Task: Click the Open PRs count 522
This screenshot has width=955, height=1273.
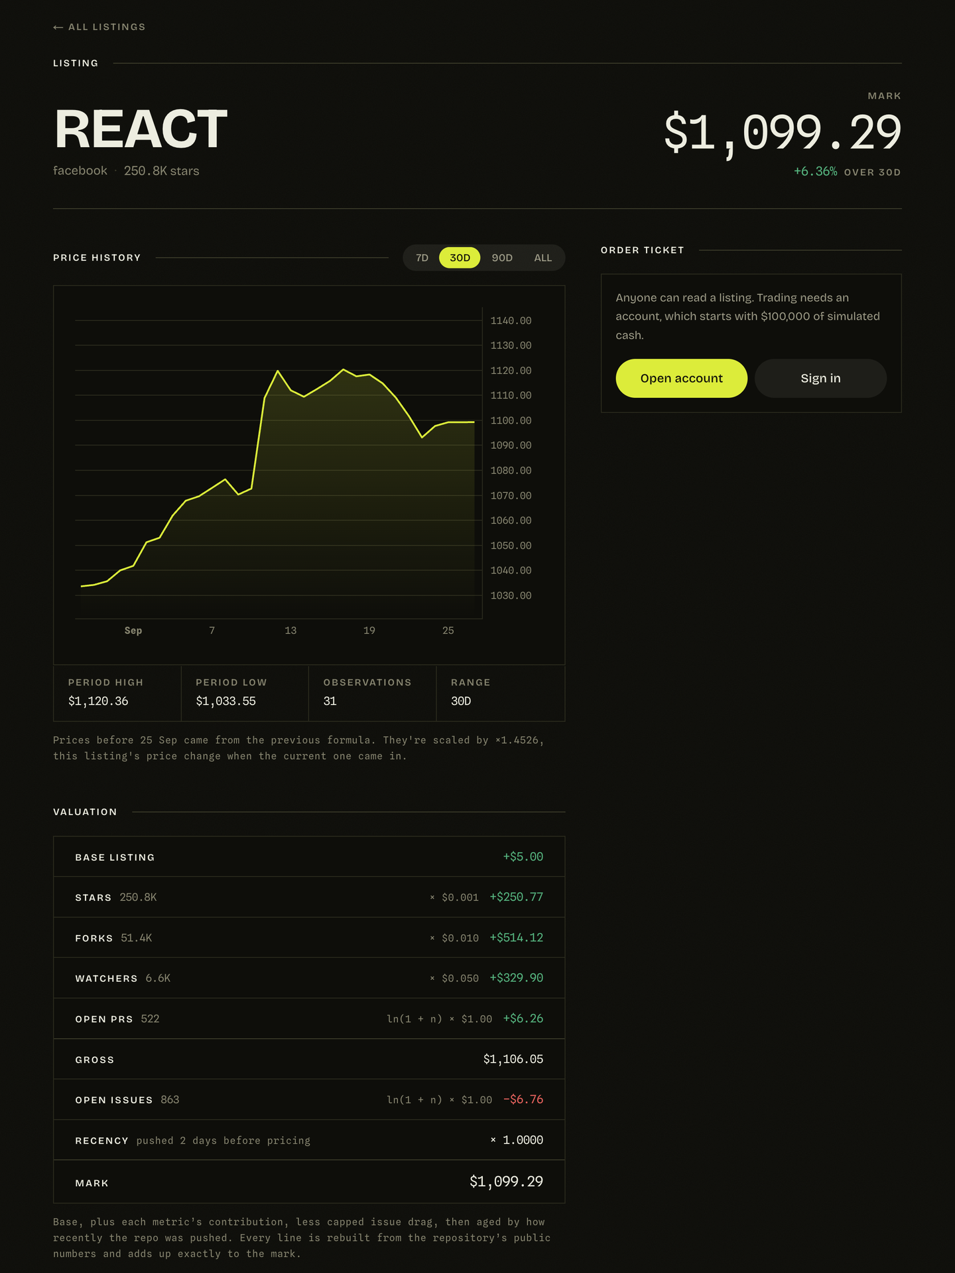Action: (150, 1019)
